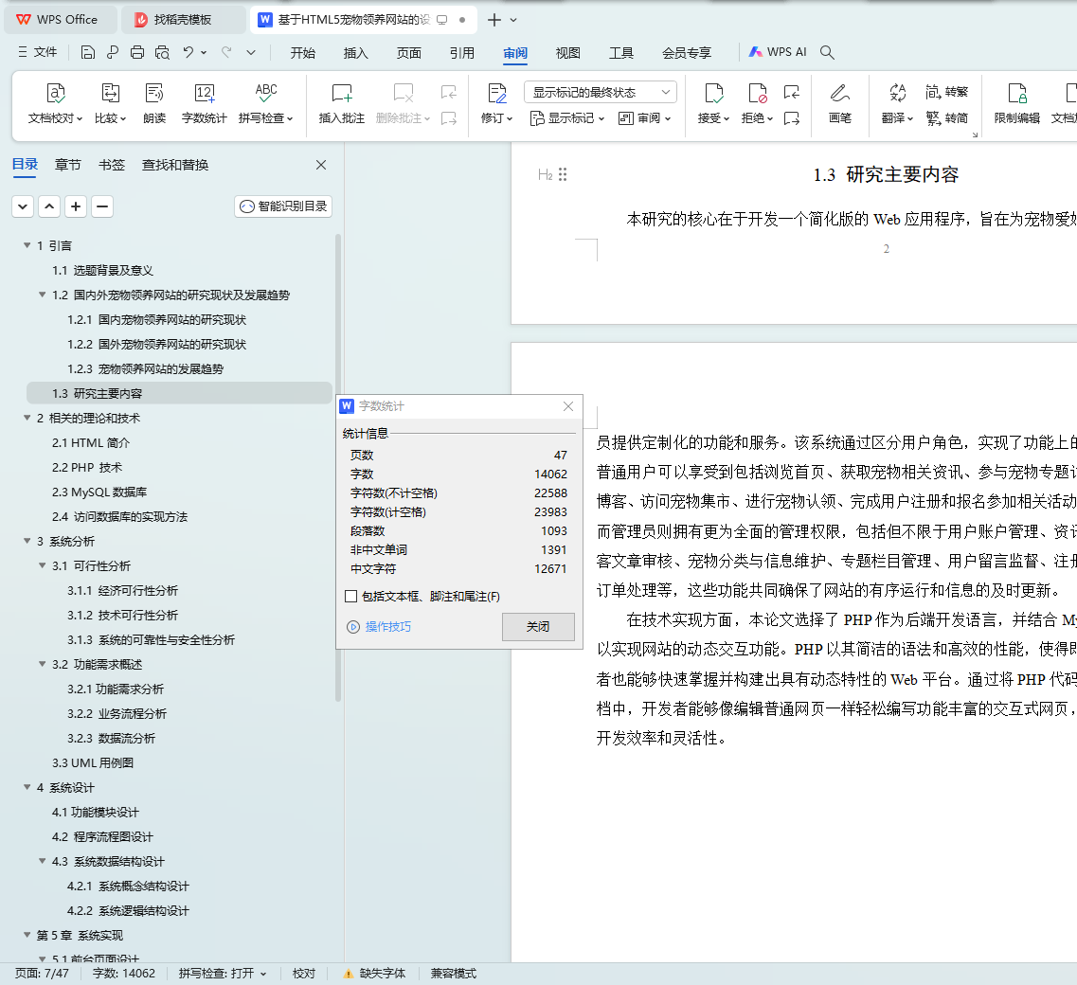Switch to the 视图 ribbon tab
Image resolution: width=1077 pixels, height=985 pixels.
568,53
